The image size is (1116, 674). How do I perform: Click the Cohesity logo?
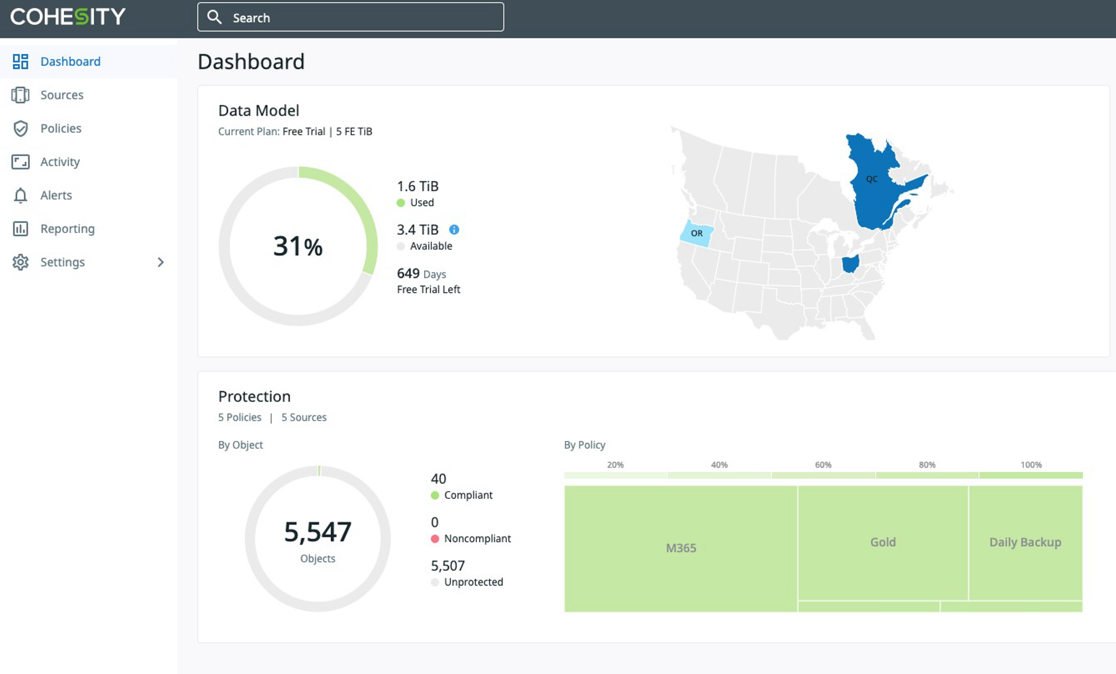pos(68,17)
